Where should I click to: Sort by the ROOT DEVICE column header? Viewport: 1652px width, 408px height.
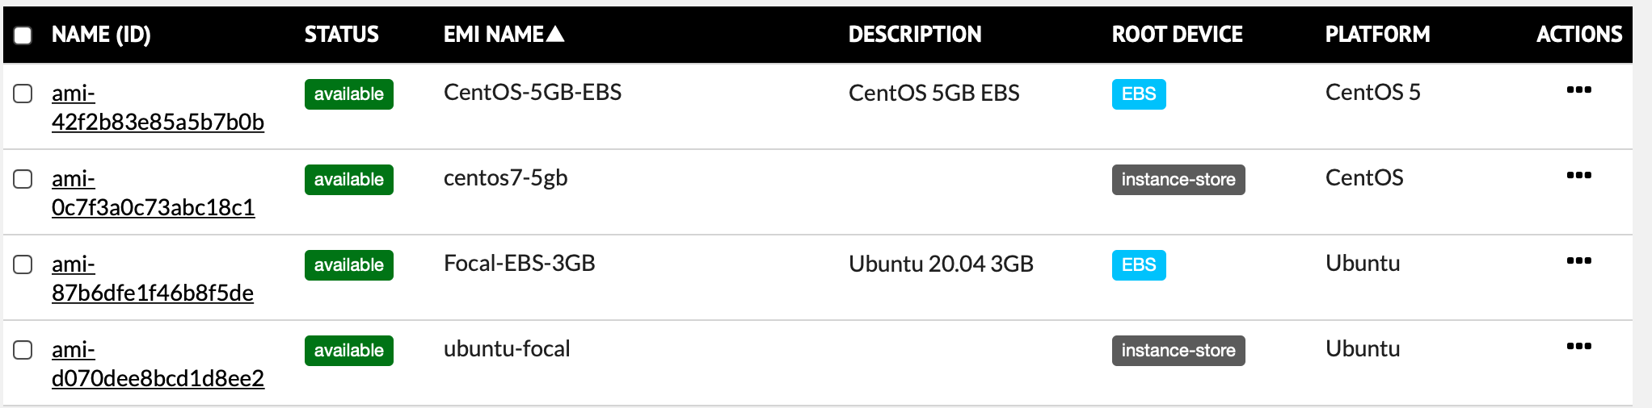click(1177, 34)
